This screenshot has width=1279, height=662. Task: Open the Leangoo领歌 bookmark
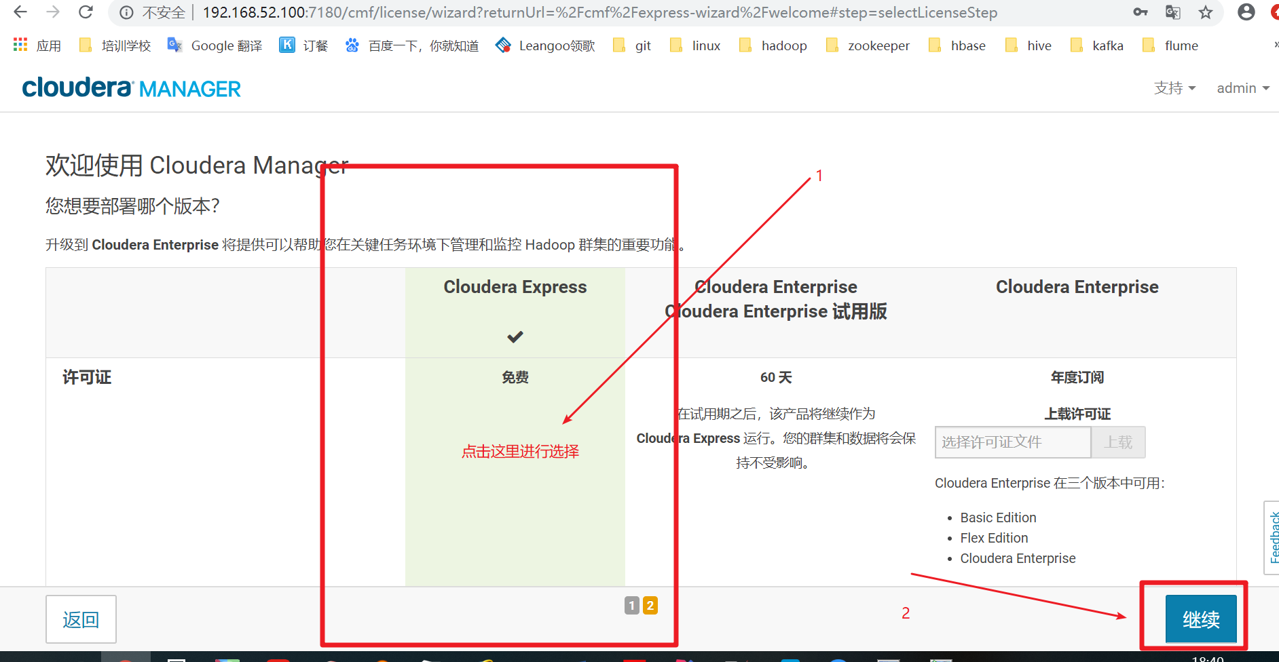pyautogui.click(x=545, y=45)
